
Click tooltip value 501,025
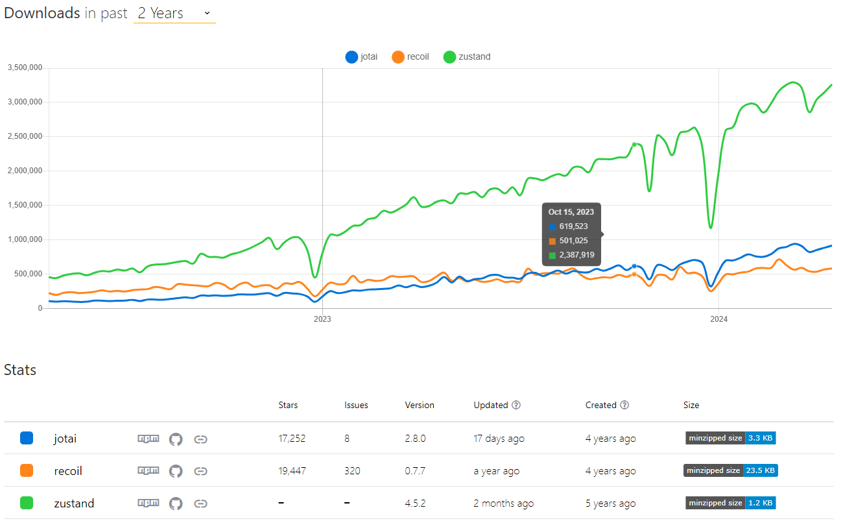coord(574,241)
